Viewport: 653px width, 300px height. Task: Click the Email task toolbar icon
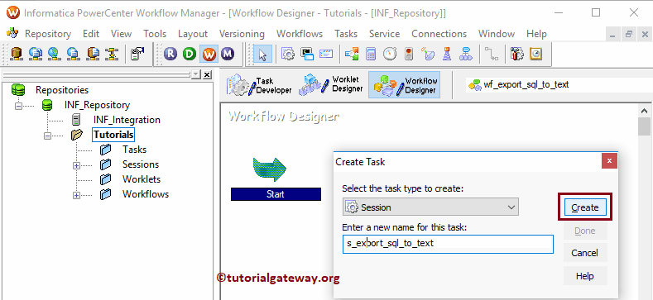pos(326,54)
